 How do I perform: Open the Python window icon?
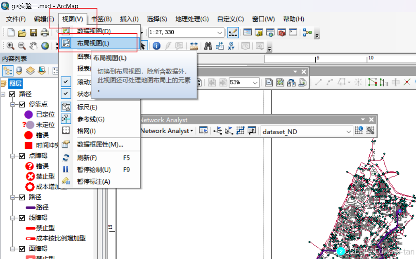[293, 32]
